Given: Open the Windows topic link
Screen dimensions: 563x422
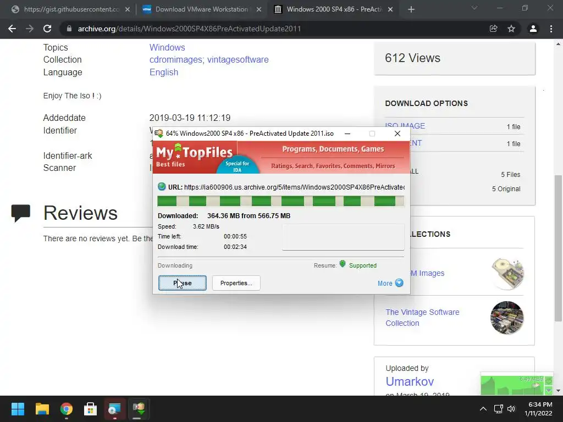Looking at the screenshot, I should point(167,47).
